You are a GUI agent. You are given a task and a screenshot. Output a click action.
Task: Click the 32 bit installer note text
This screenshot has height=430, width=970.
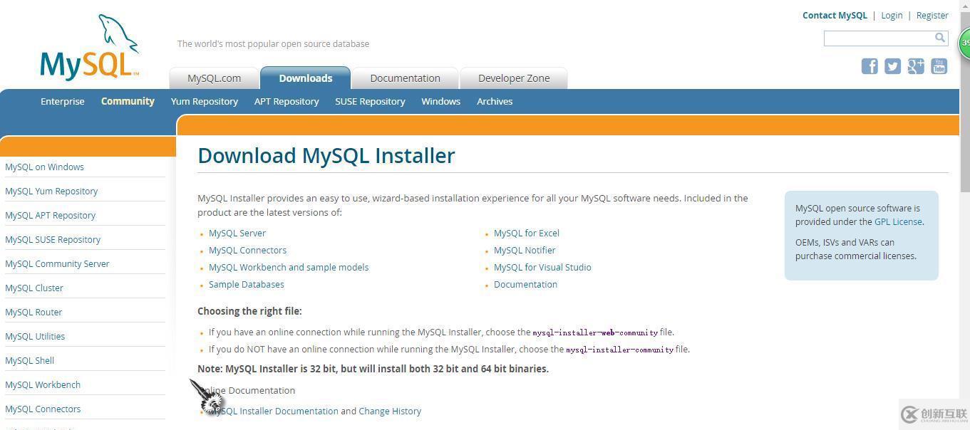373,369
